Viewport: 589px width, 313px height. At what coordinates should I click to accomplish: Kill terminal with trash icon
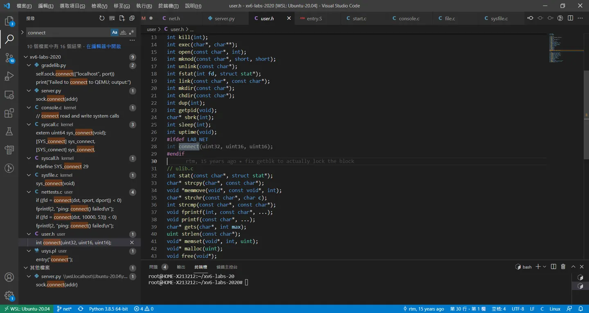(563, 267)
